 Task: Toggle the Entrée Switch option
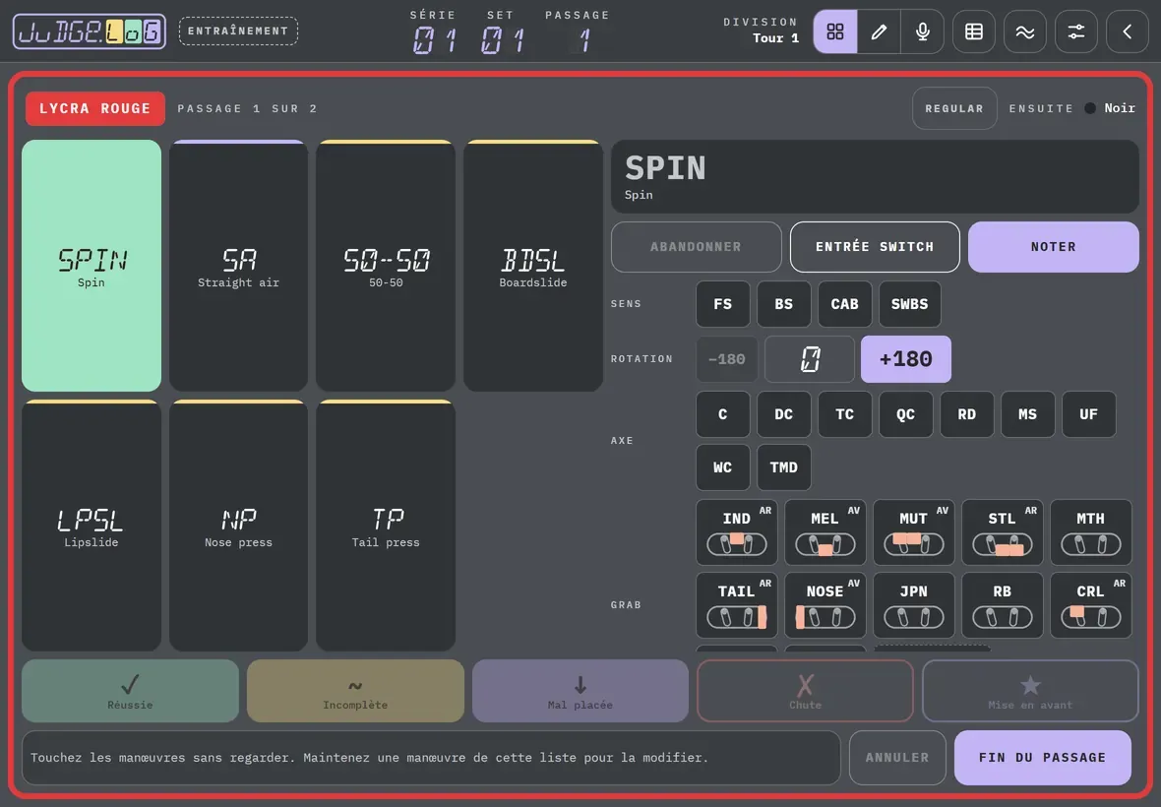pyautogui.click(x=875, y=247)
